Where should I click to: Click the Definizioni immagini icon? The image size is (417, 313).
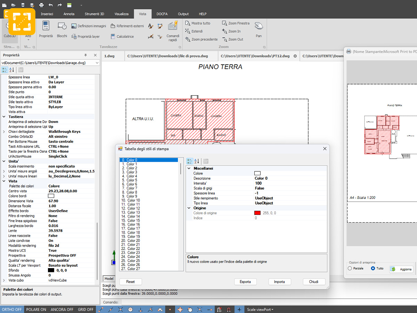74,26
